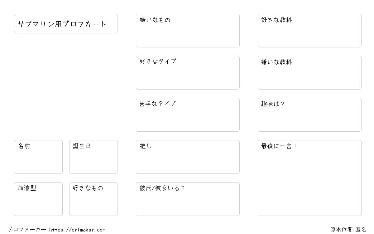This screenshot has width=374, height=234.
Task: Select the 苦手なタイプ field box
Action: point(188,115)
